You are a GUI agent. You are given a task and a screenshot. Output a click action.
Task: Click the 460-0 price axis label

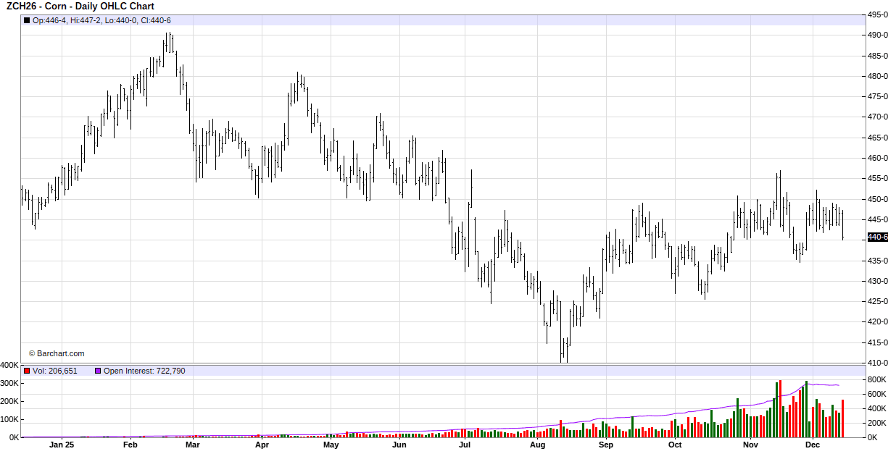point(878,158)
